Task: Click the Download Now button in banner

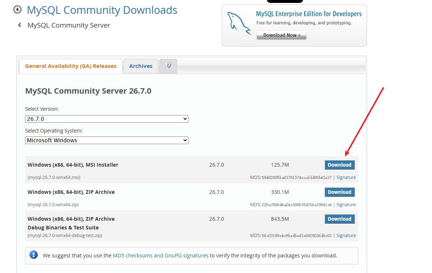Action: click(281, 35)
